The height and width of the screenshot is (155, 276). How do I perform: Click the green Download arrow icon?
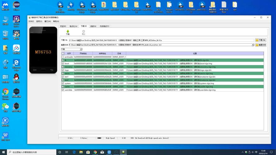pyautogui.click(x=68, y=32)
